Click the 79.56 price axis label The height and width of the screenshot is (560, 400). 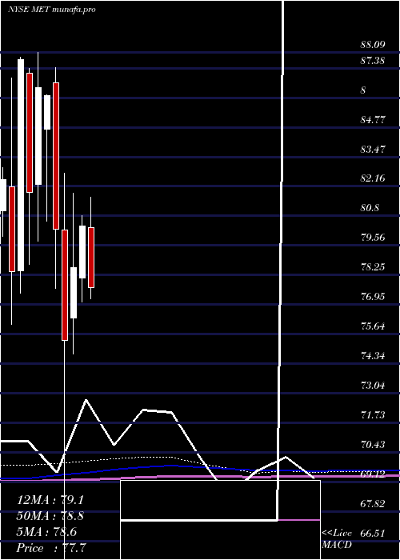point(373,237)
